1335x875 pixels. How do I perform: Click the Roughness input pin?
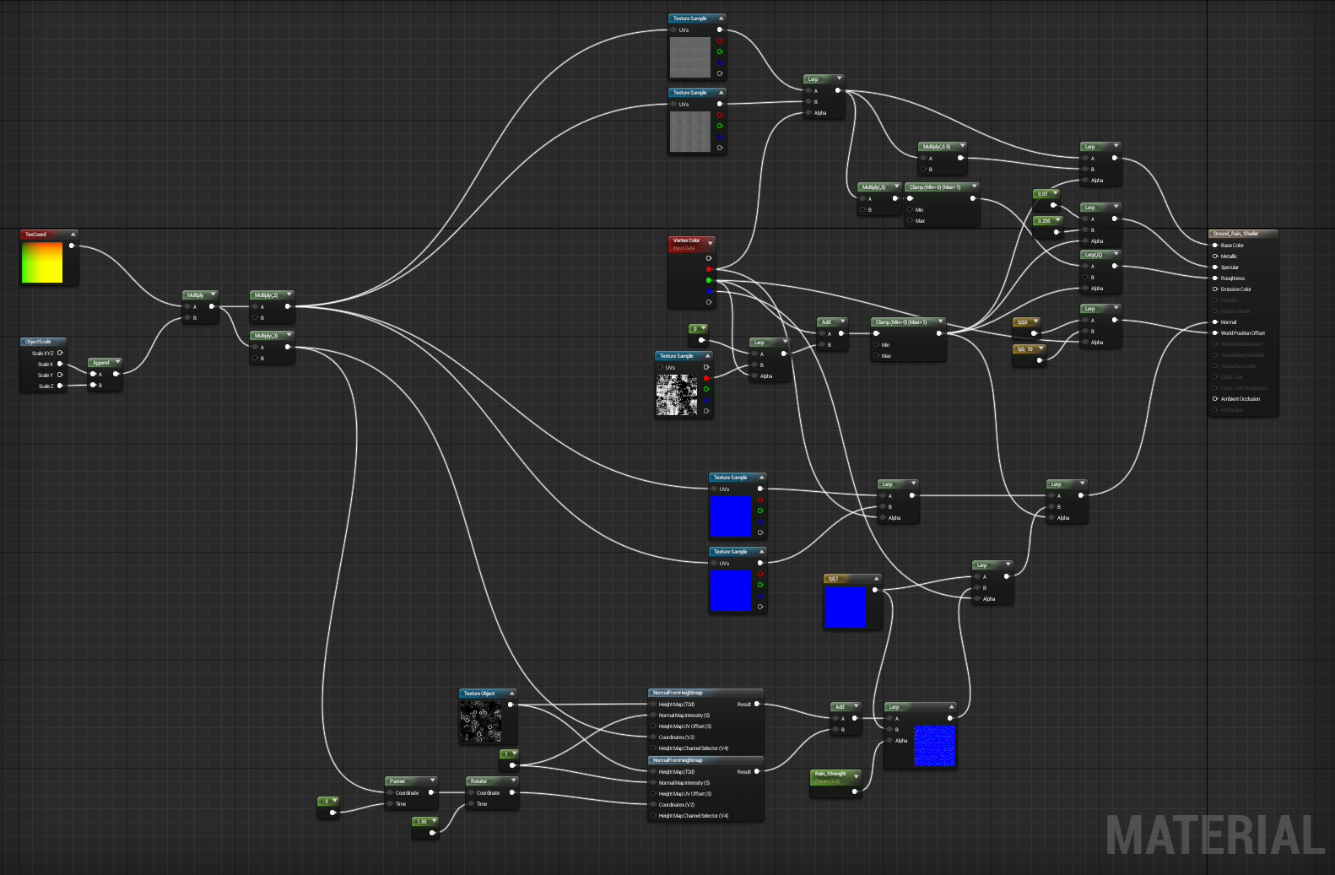pyautogui.click(x=1215, y=278)
